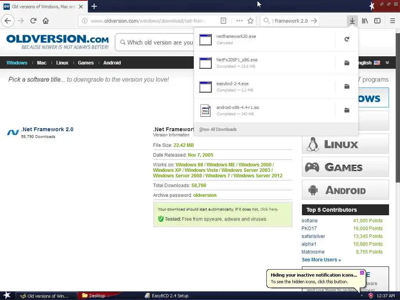Toggle reader view icon in address bar
Viewport: 400px width, 300px height.
[223, 21]
